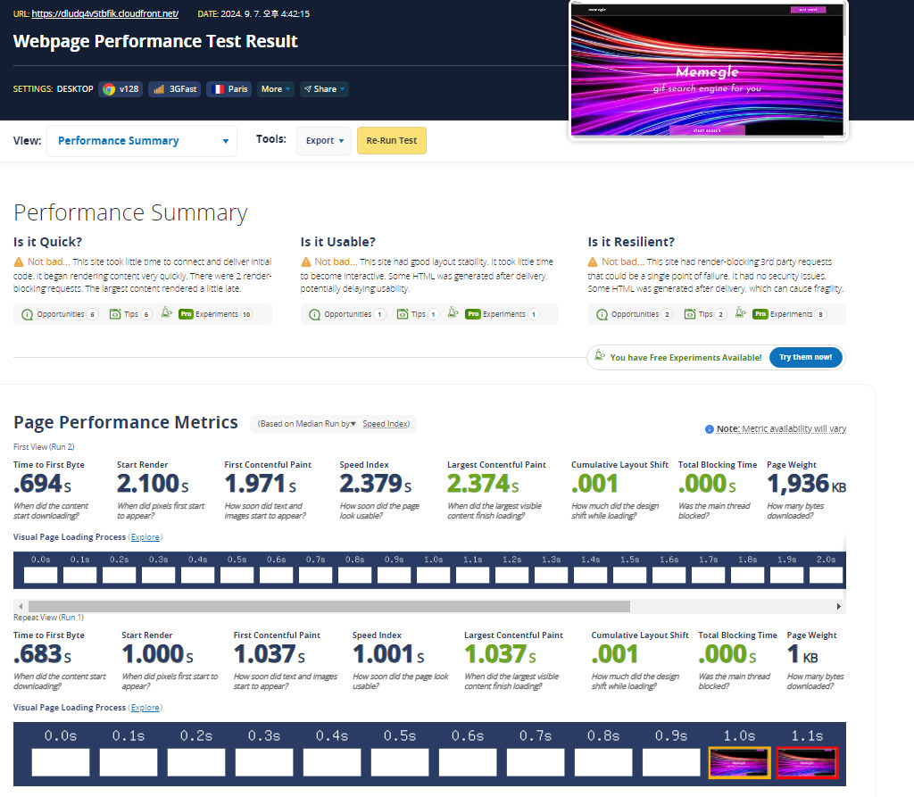This screenshot has width=914, height=797.
Task: Open Opportunities 1 under Is it Usable
Action: (x=347, y=314)
